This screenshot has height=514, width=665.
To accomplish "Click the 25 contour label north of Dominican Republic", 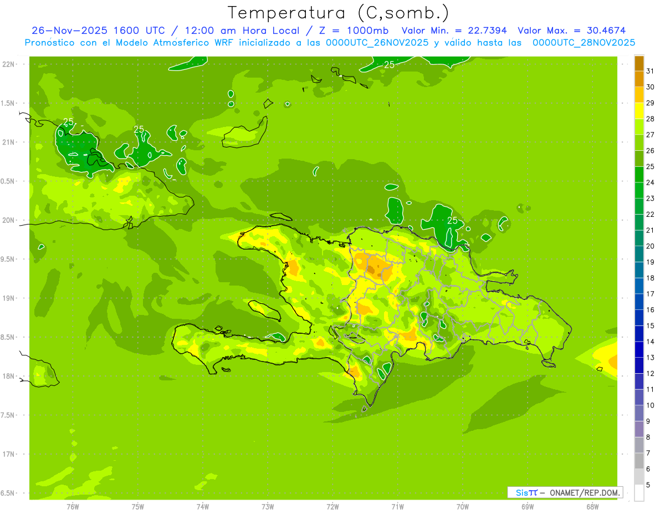I will [452, 221].
